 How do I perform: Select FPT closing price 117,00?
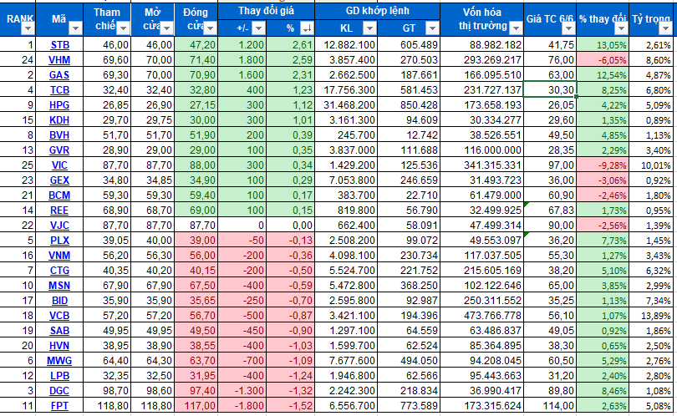(196, 406)
